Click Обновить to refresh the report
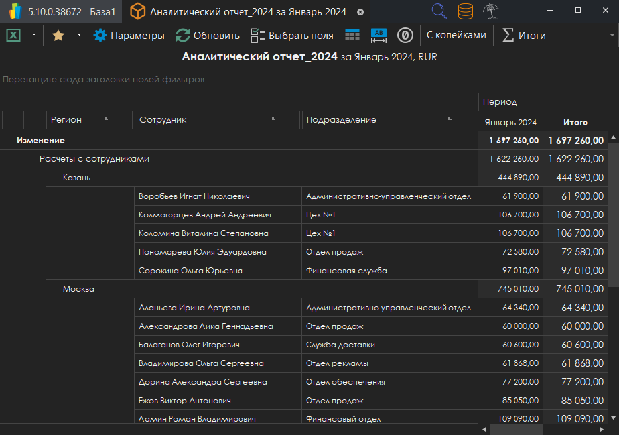The image size is (619, 435). (208, 36)
